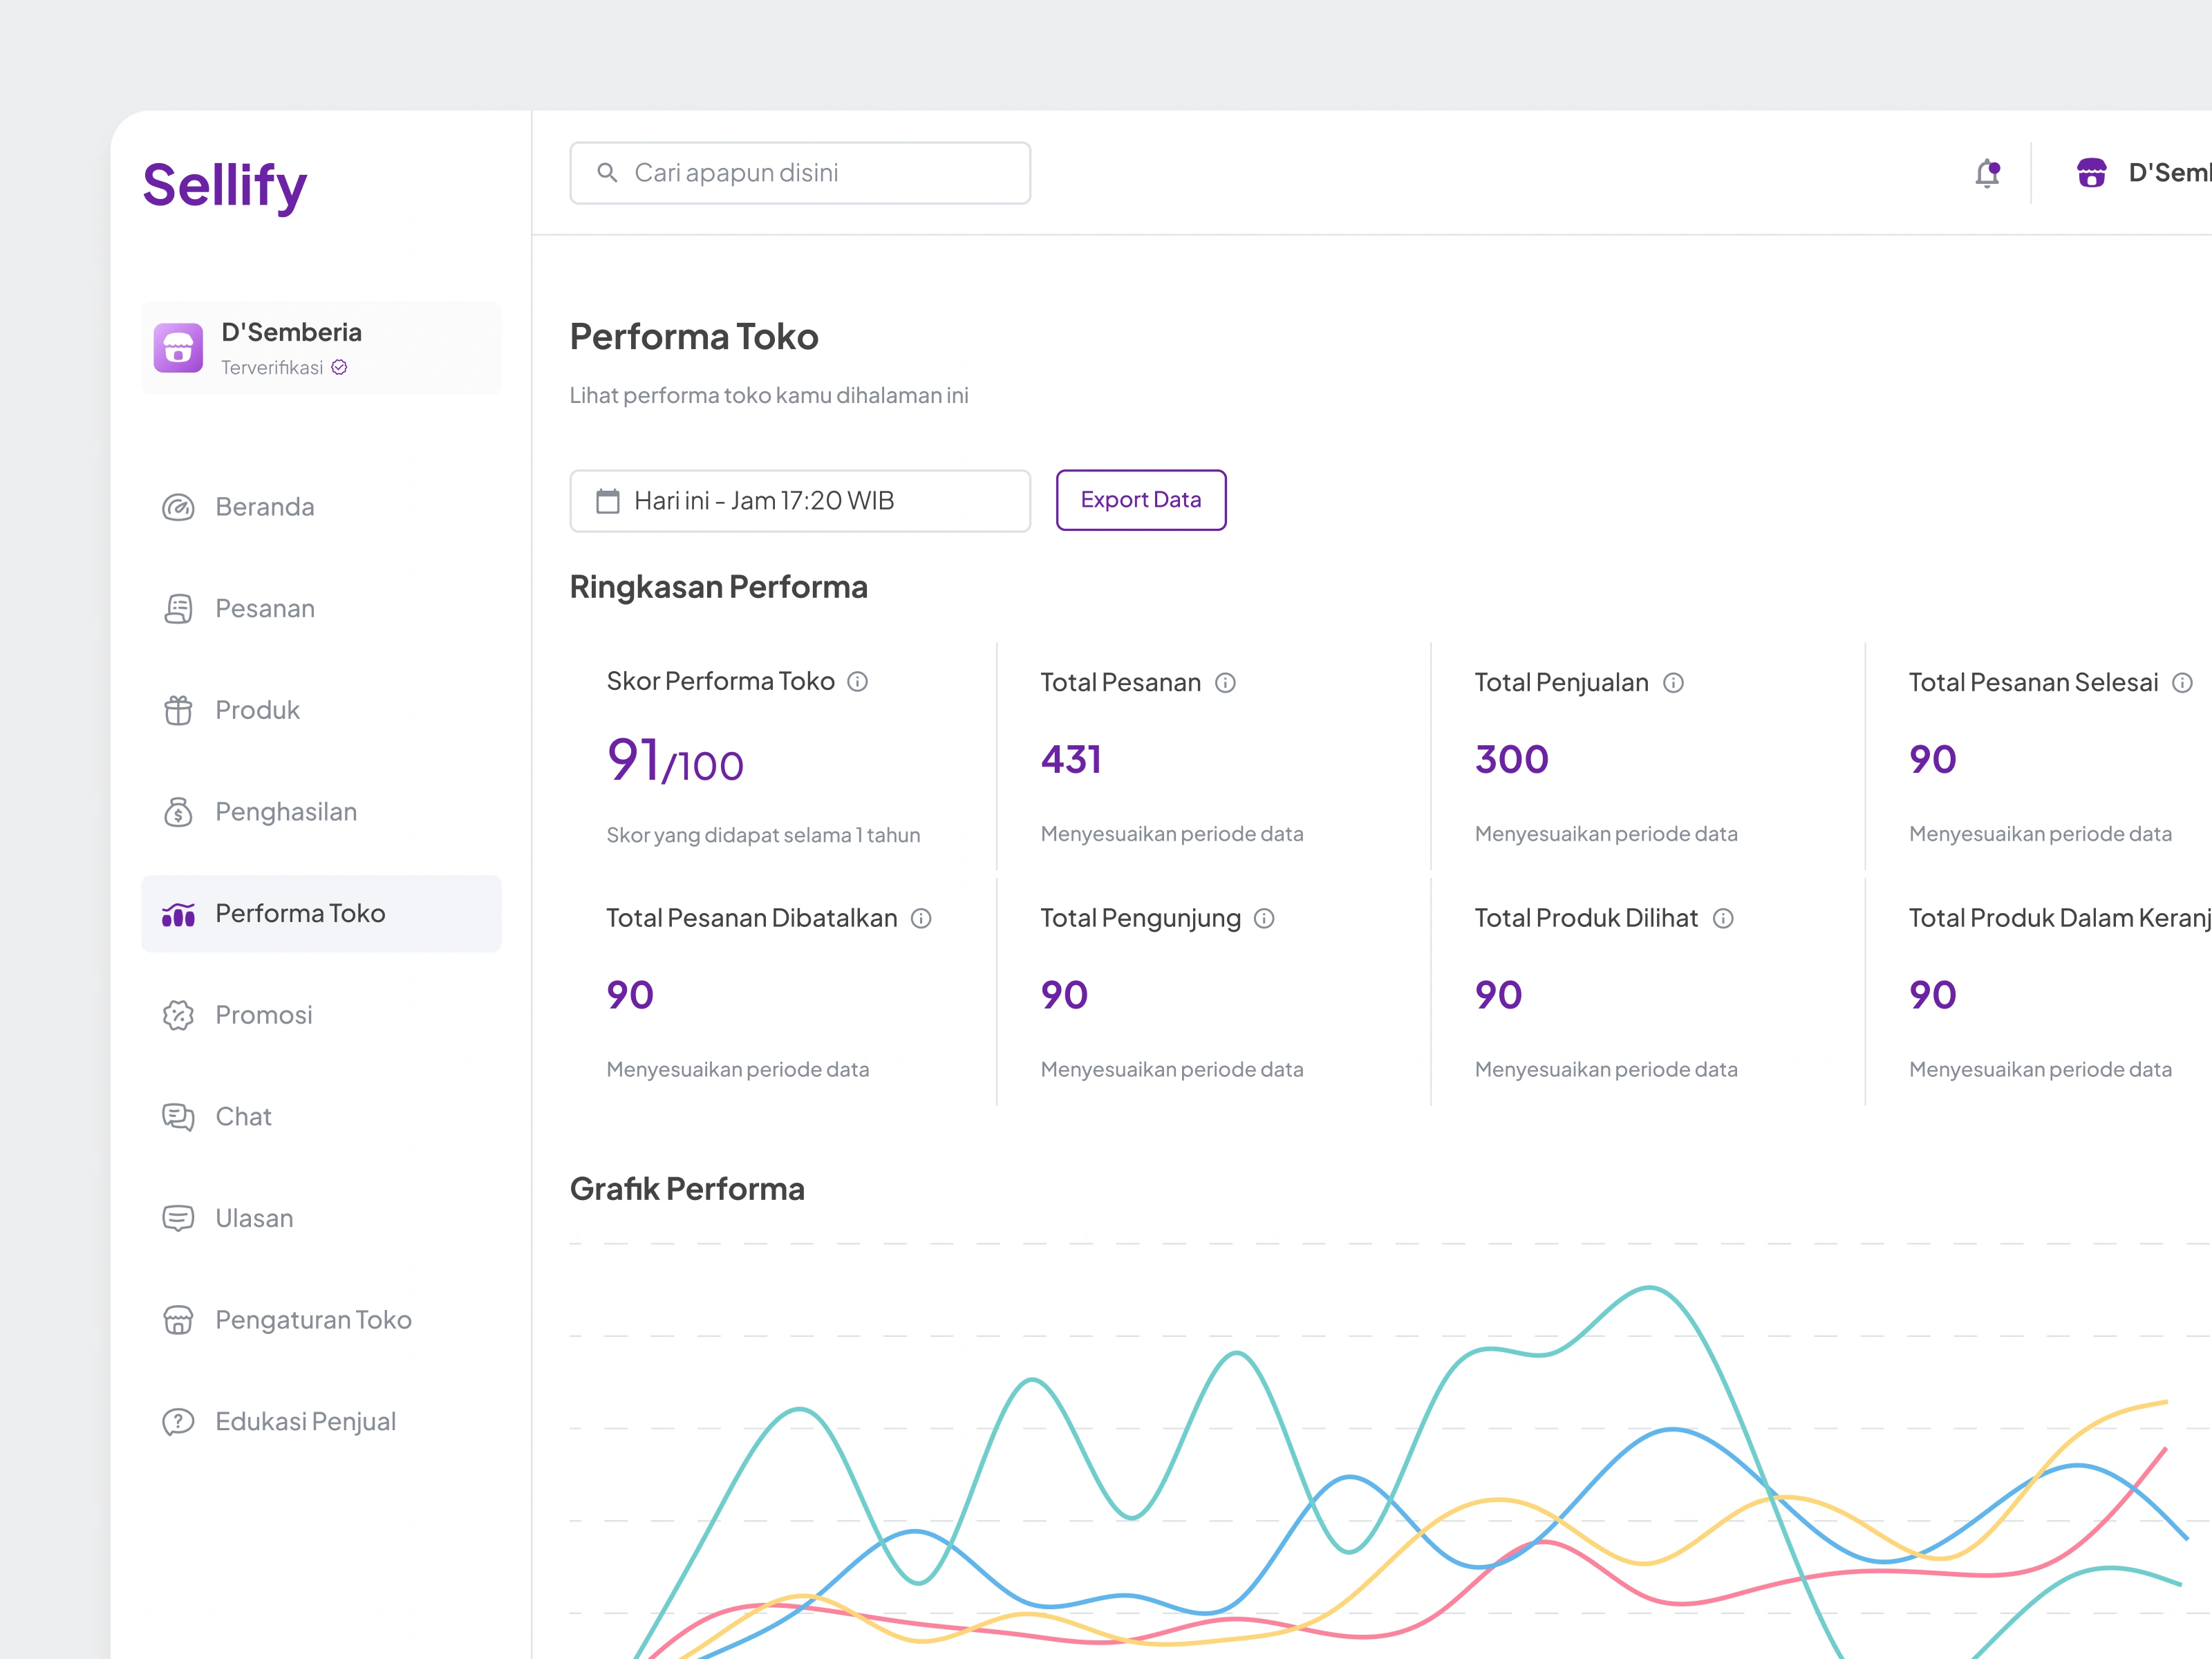Click the search magnifier icon
The image size is (2212, 1659).
(607, 173)
